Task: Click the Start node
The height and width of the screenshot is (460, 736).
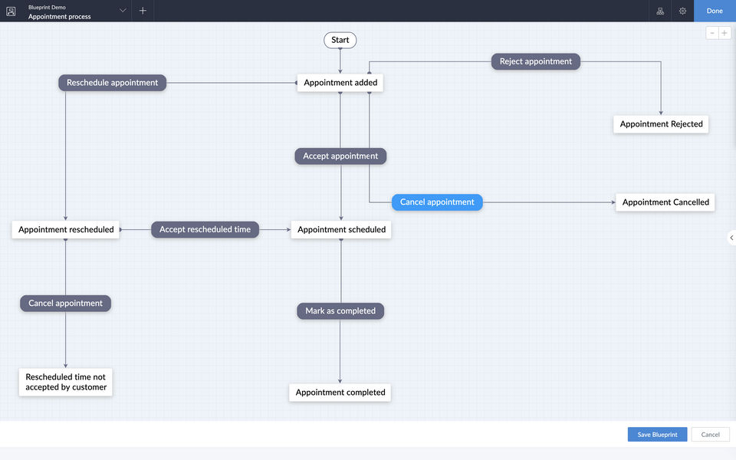Action: (340, 40)
